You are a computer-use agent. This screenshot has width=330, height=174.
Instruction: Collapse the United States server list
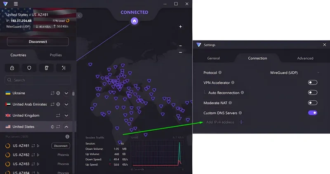pos(66,127)
